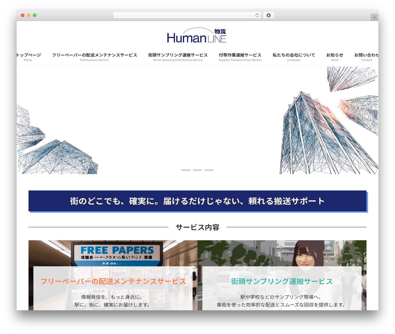Go to 私たちの会社について Company page
This screenshot has height=334, width=395.
point(294,57)
